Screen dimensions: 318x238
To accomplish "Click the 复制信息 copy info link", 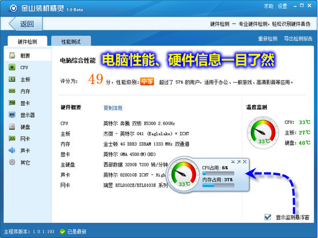I will click(x=113, y=108).
